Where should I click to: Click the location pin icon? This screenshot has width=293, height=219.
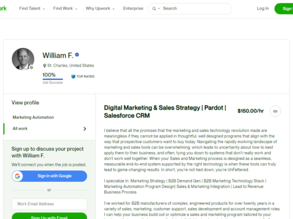point(45,66)
